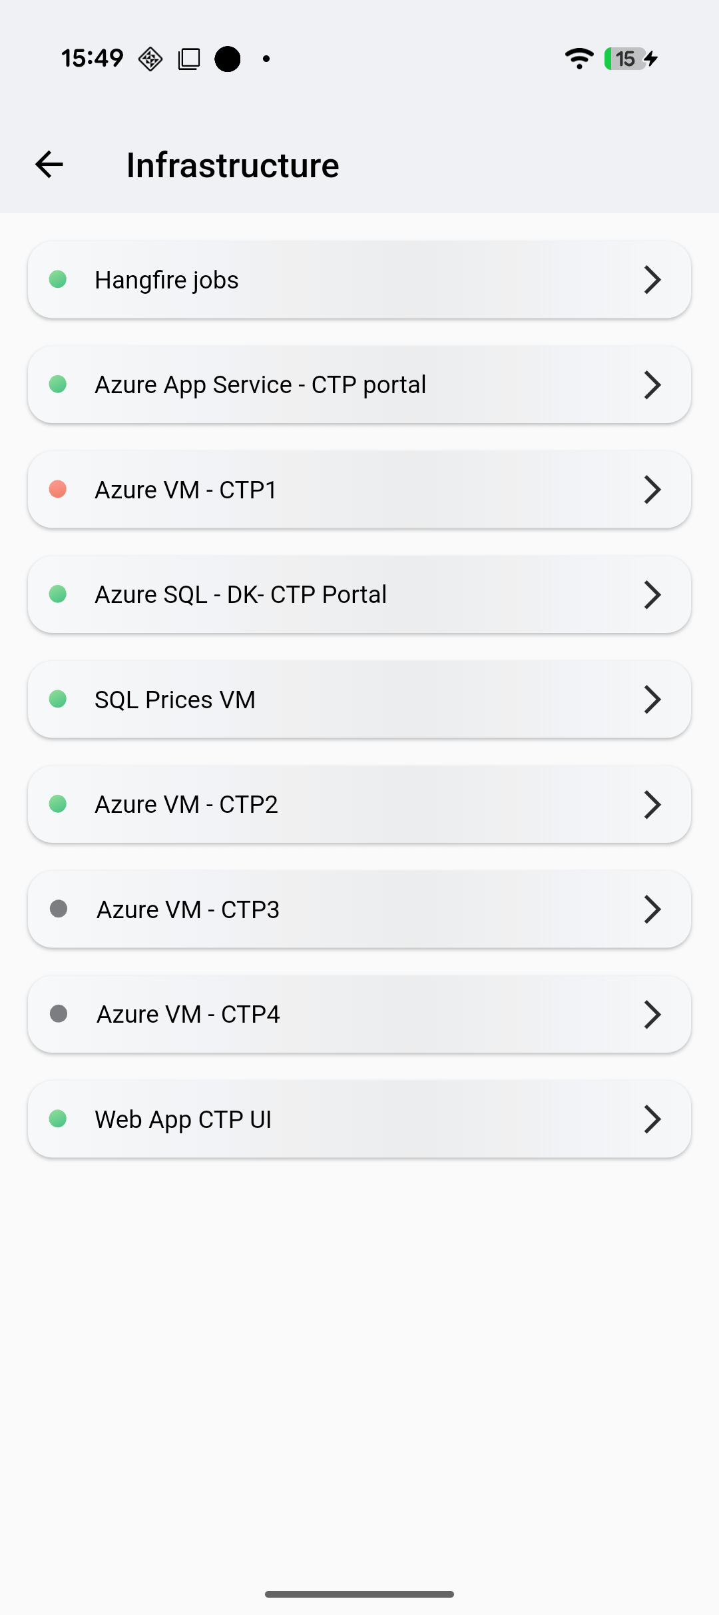Open Azure VM - CTP3 details
719x1615 pixels.
(x=188, y=909)
